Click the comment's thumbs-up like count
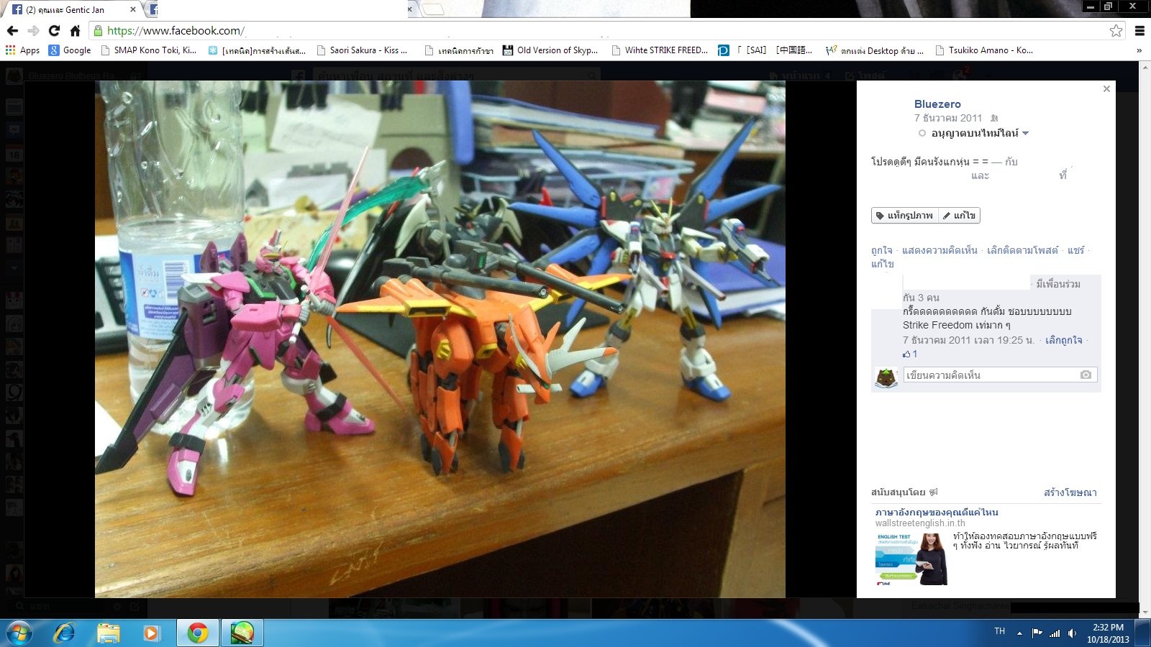The width and height of the screenshot is (1151, 647). coord(910,354)
